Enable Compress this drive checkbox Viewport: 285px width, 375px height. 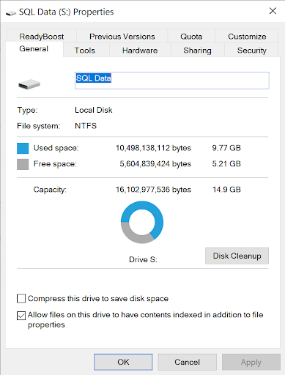point(21,299)
